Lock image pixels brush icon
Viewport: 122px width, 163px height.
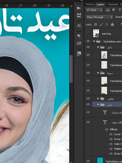tap(101, 24)
